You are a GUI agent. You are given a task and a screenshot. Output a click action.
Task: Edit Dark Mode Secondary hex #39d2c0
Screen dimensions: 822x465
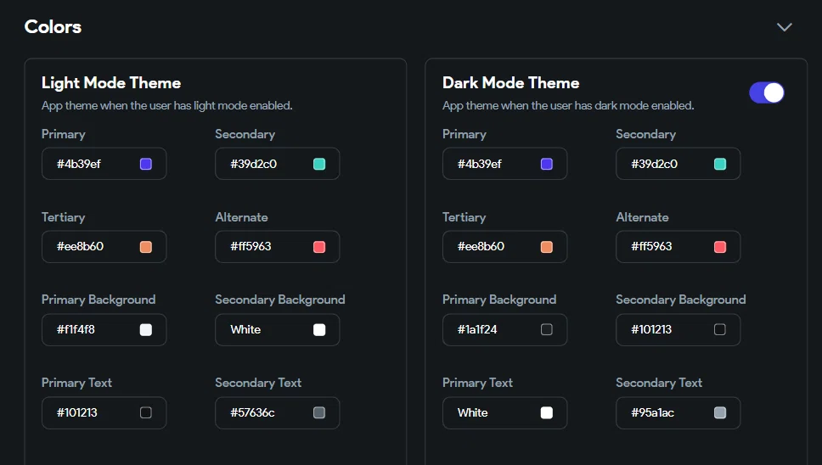pos(678,164)
